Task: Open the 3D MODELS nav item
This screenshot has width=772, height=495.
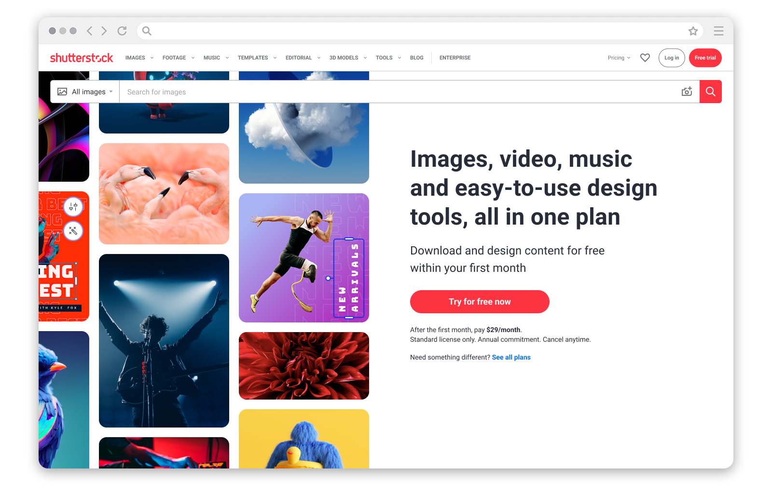Action: (x=344, y=58)
